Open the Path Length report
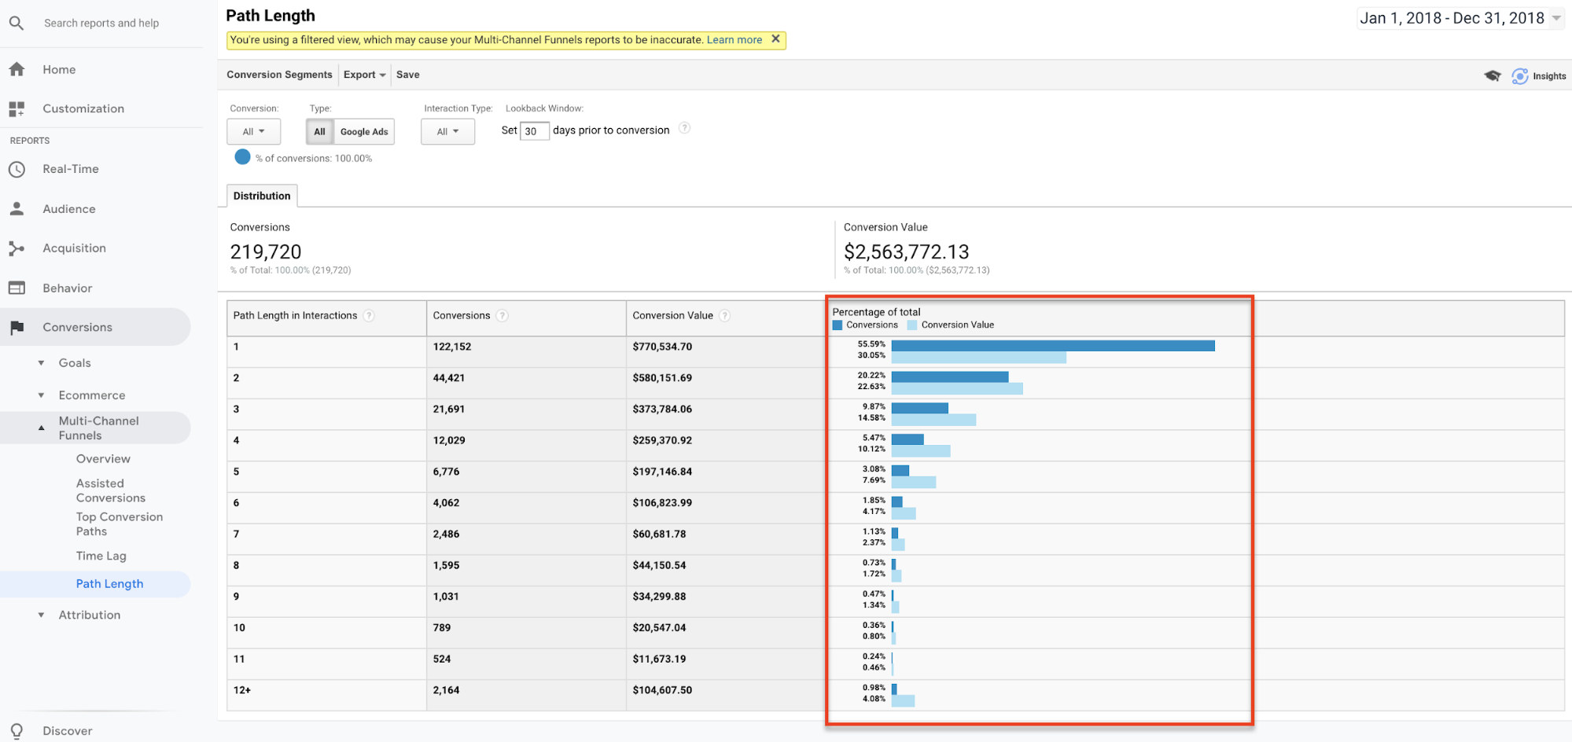The width and height of the screenshot is (1572, 742). coord(109,584)
